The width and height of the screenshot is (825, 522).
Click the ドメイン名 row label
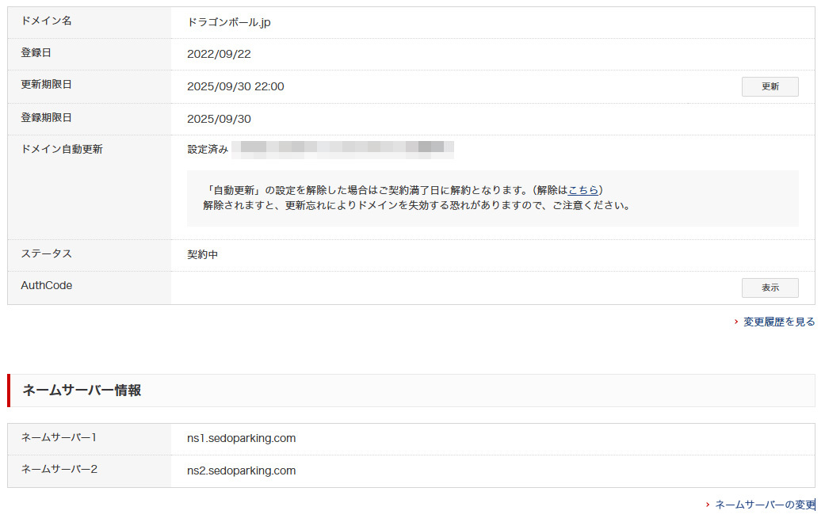[46, 21]
